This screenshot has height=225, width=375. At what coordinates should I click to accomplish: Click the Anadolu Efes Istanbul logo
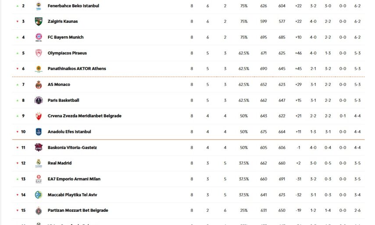click(39, 132)
